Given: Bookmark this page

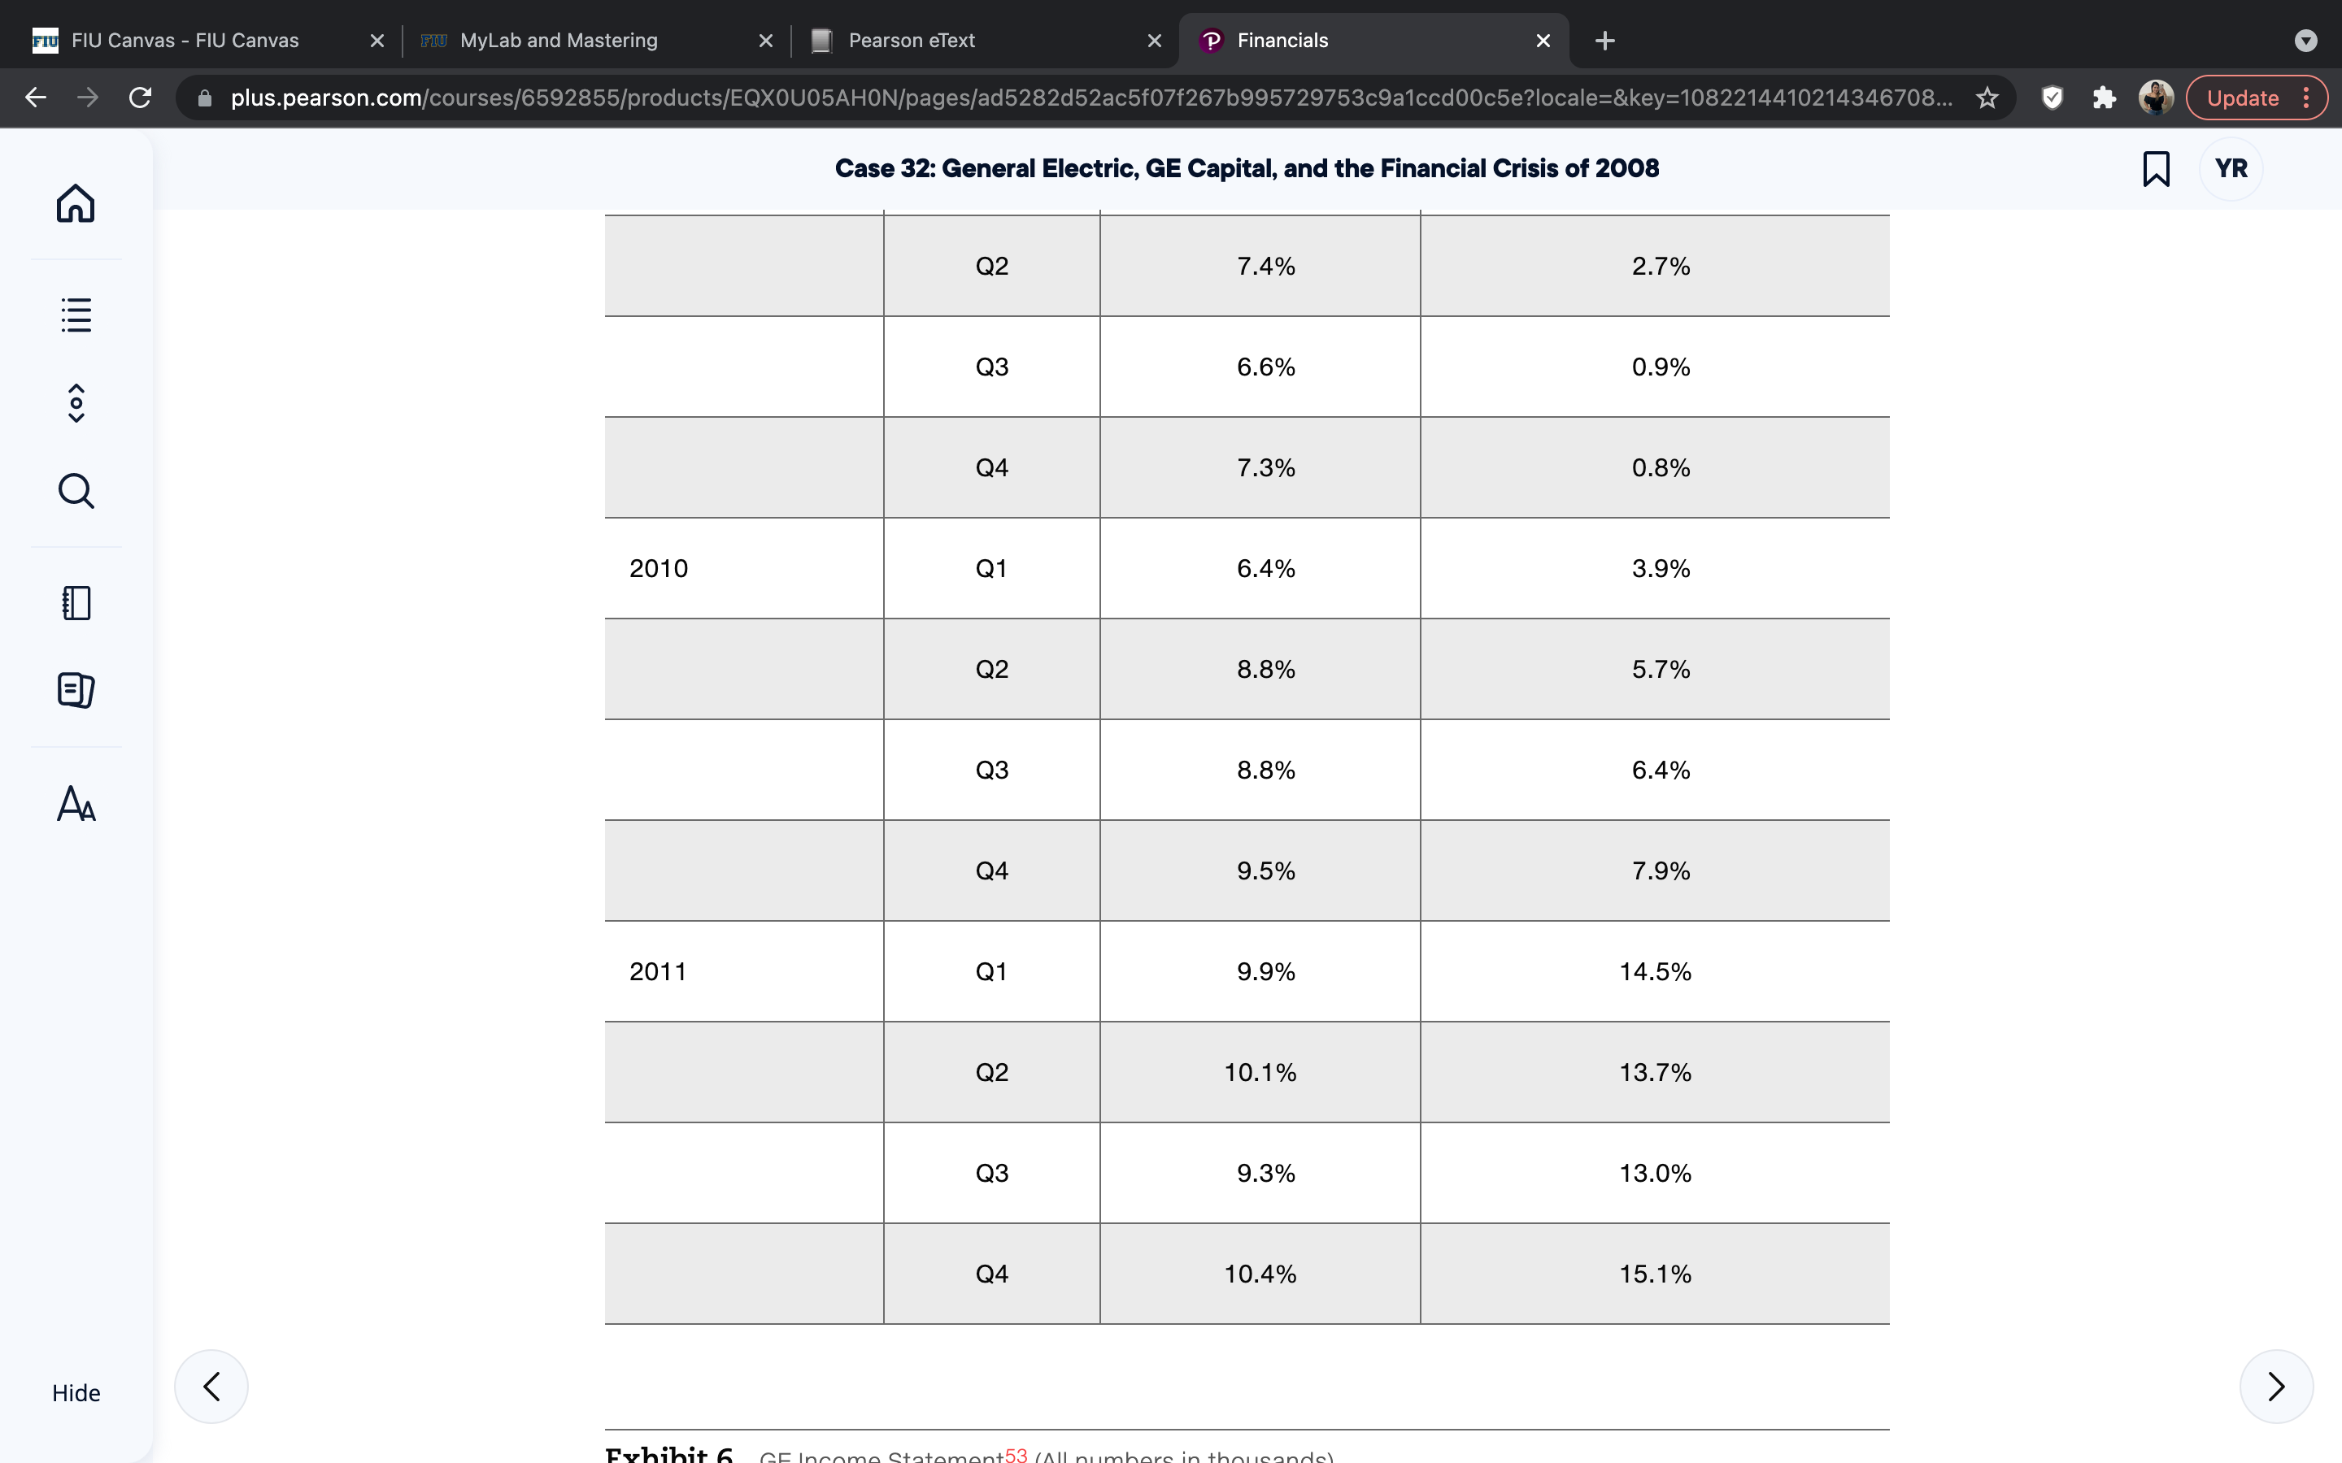Looking at the screenshot, I should coord(2157,168).
